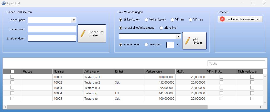Maximize the QuickEdit window

pyautogui.click(x=253, y=3)
